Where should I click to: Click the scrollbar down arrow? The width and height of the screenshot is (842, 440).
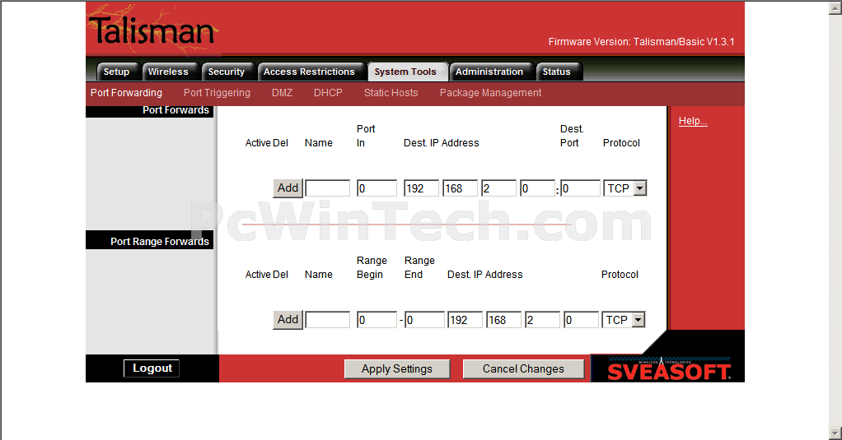[x=835, y=433]
